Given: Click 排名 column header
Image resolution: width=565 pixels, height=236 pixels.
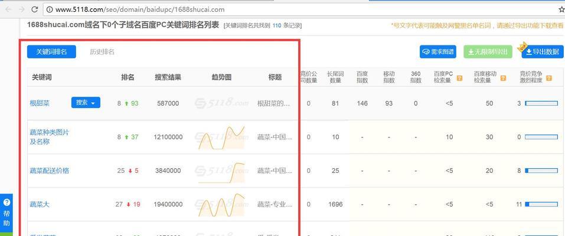Looking at the screenshot, I should pos(128,77).
